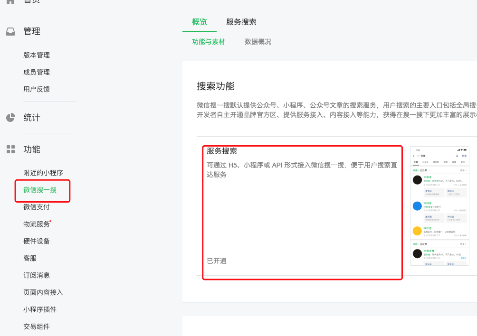Open 成员管理 in sidebar
The image size is (477, 336).
coord(37,72)
